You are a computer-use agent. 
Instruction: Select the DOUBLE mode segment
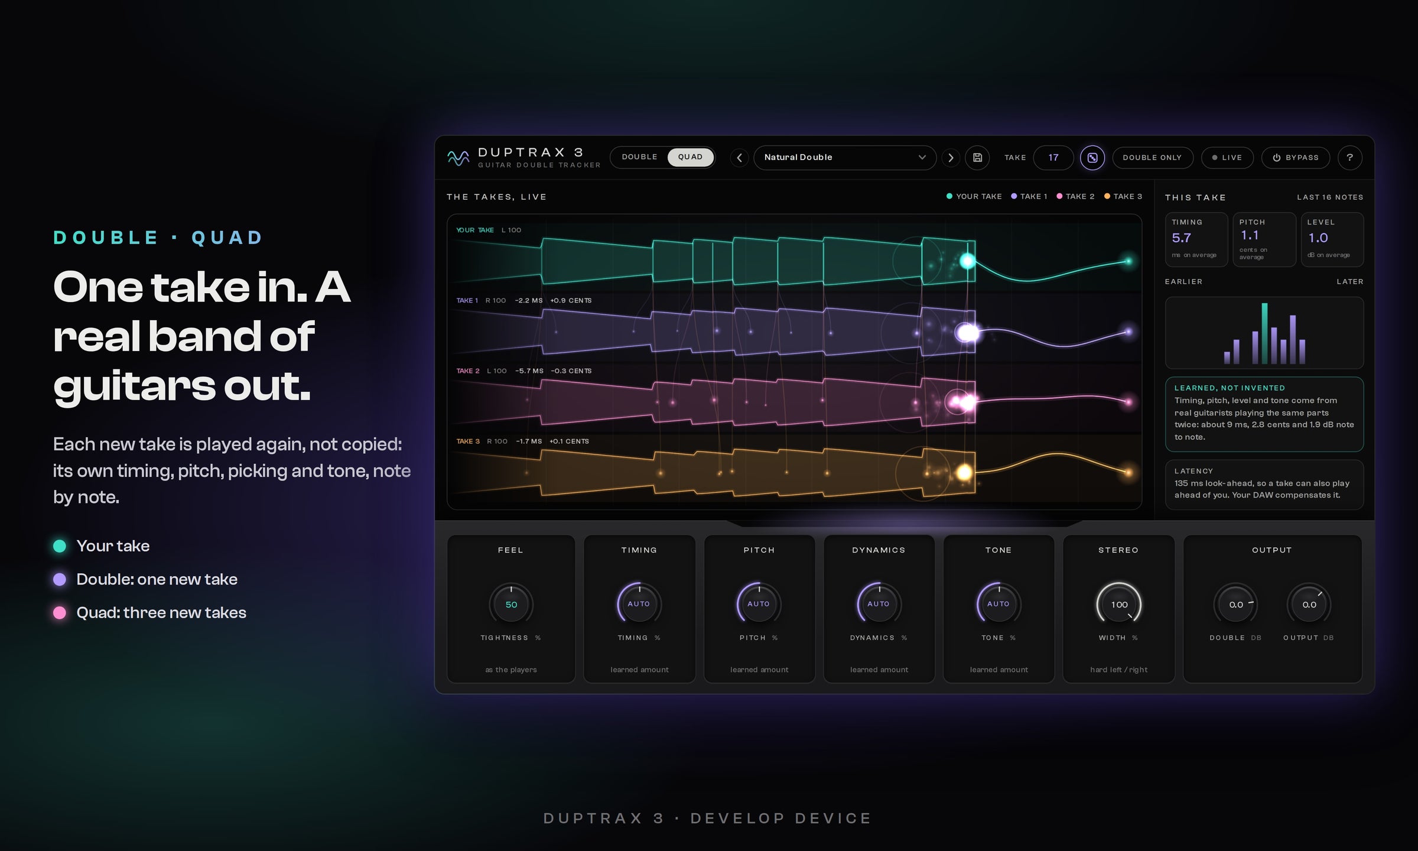click(x=639, y=157)
